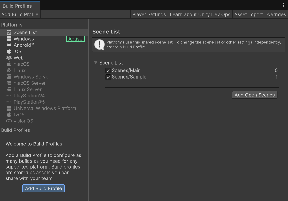
Task: Select the Scenes/Main scene row text
Action: click(x=126, y=70)
